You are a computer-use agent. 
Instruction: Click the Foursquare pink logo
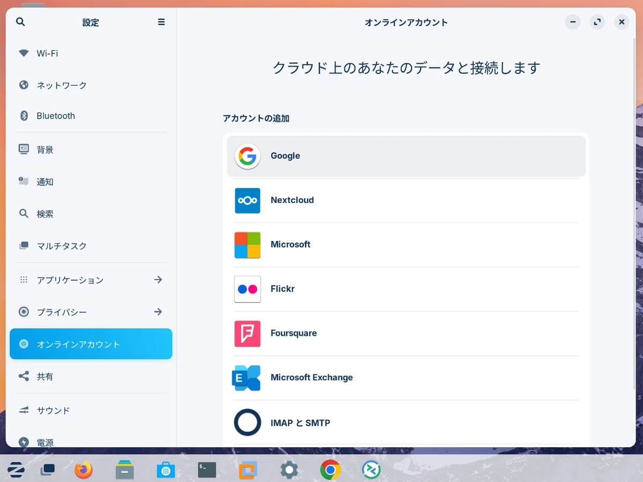pyautogui.click(x=247, y=334)
